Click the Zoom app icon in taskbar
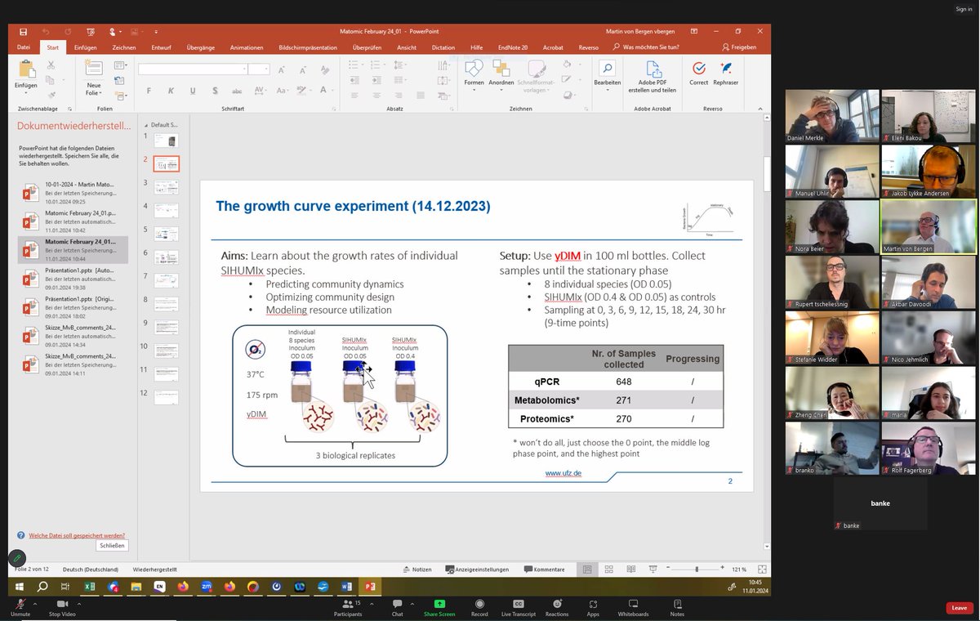 click(x=207, y=586)
